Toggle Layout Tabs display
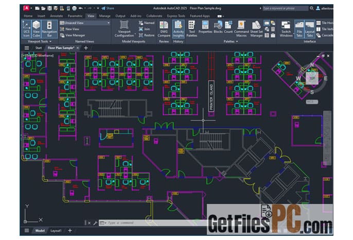This screenshot has height=240, width=353. 310,29
